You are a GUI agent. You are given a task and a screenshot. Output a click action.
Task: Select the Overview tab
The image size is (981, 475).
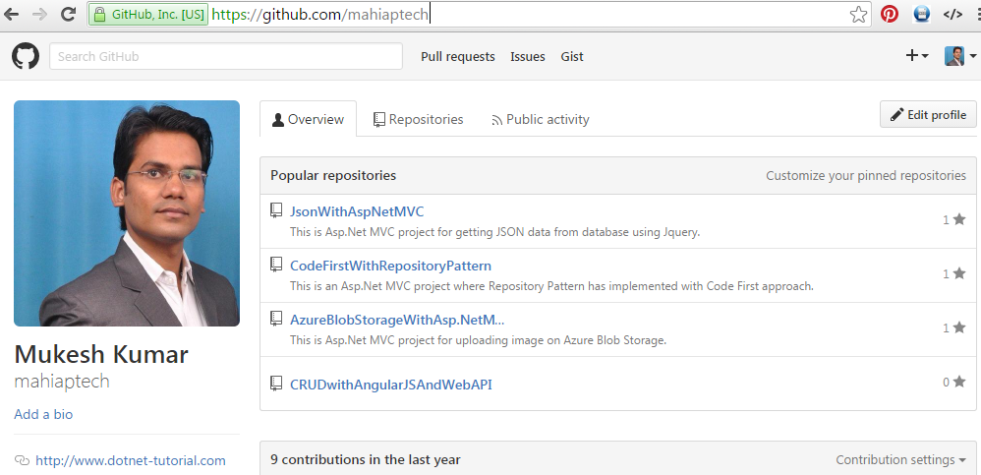click(x=308, y=119)
